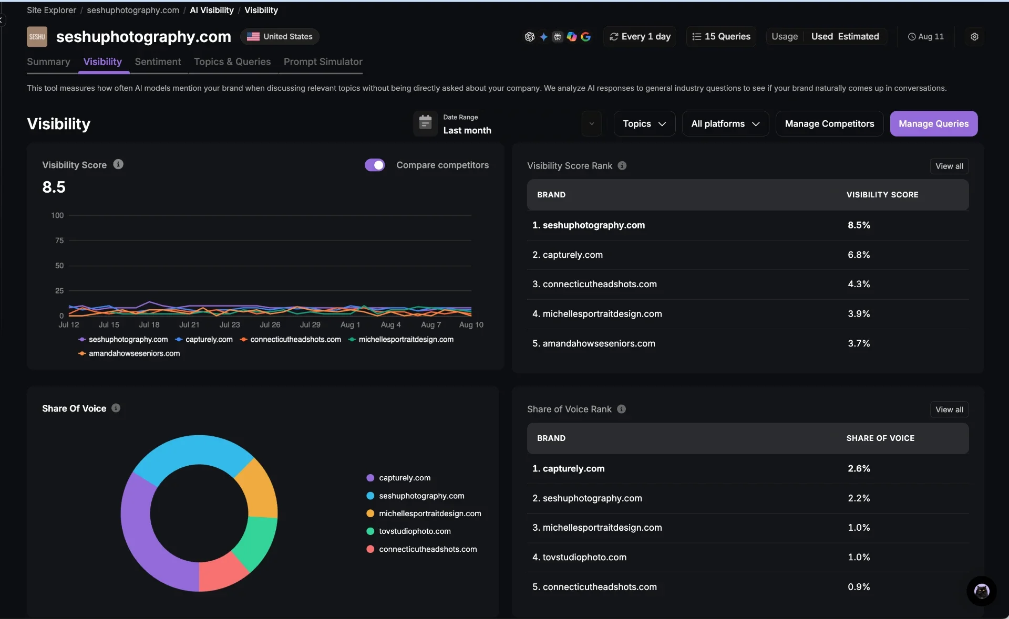Viewport: 1009px width, 619px height.
Task: Click the AI Visibility breadcrumb
Action: [211, 11]
